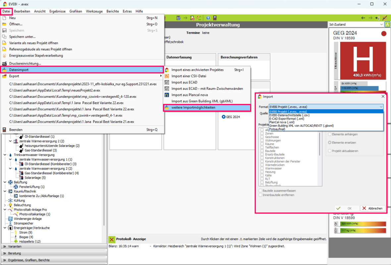Viewport: 391px width, 265px height.
Task: Open recent file neuesProjekt2.evex
Action: (x=55, y=90)
